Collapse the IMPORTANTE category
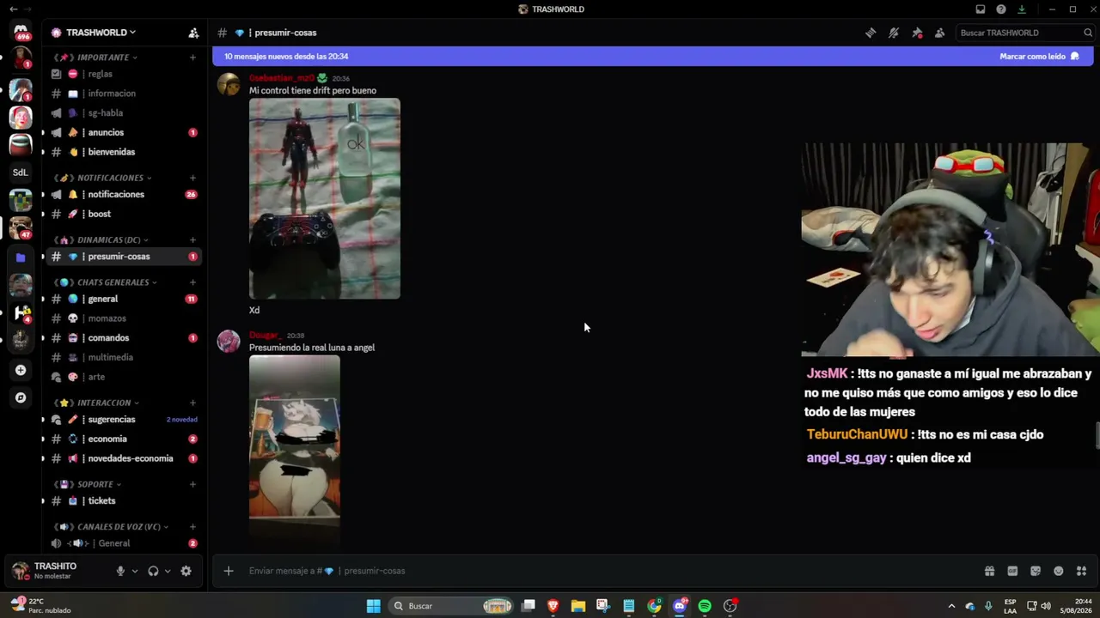Viewport: 1100px width, 618px height. tap(95, 58)
